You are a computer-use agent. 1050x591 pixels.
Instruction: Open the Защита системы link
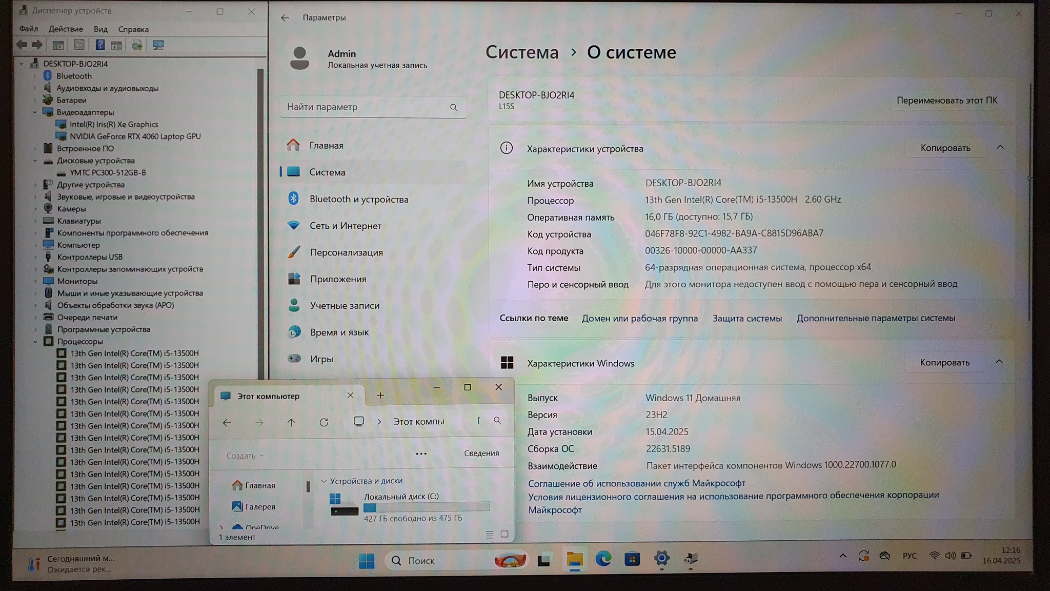tap(746, 318)
